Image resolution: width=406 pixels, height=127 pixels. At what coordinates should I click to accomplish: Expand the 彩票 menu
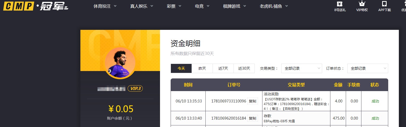click(174, 6)
